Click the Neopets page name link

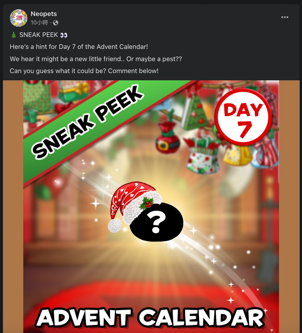point(44,14)
